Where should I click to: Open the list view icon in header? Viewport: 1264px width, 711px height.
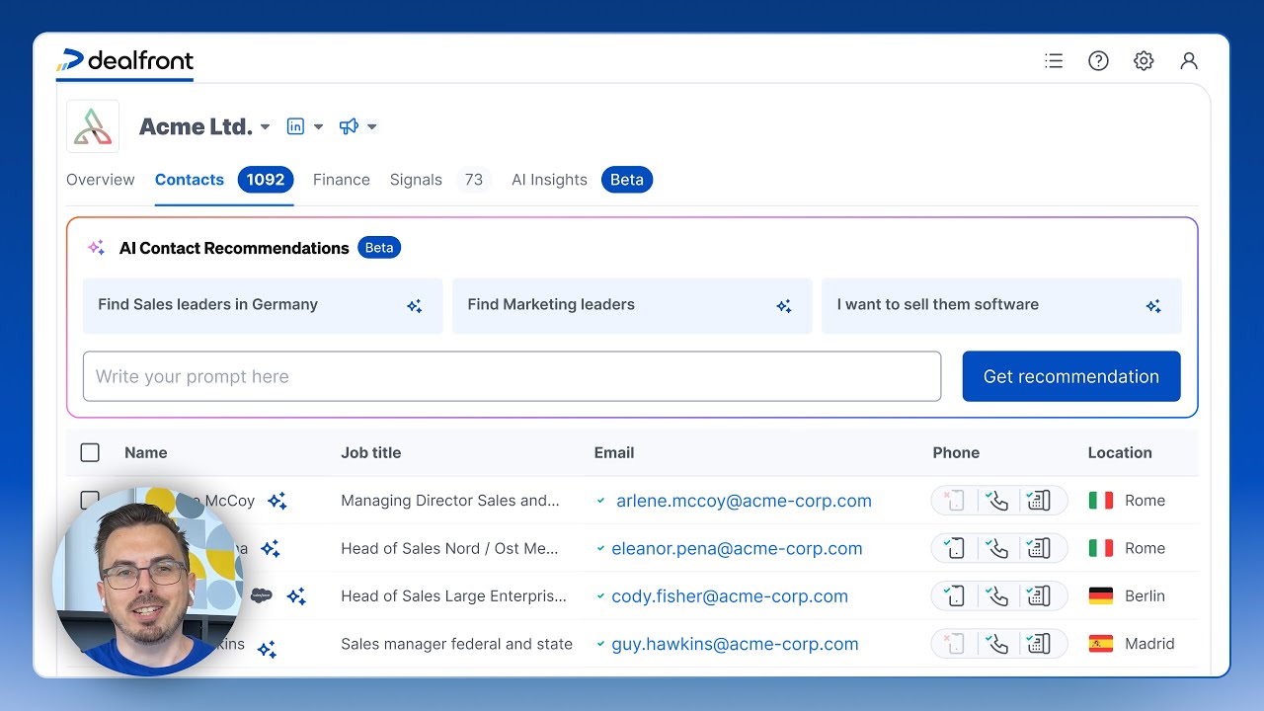click(1054, 61)
